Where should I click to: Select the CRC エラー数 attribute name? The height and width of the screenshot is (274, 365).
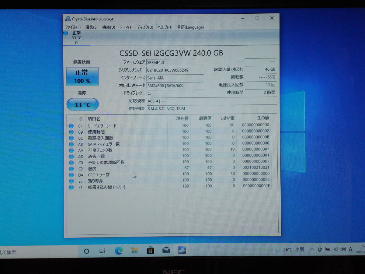[x=99, y=175]
